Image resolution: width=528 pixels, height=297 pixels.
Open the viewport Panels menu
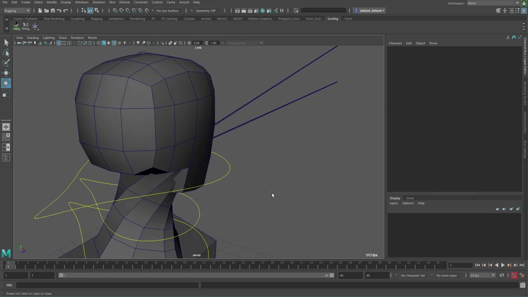pyautogui.click(x=92, y=38)
